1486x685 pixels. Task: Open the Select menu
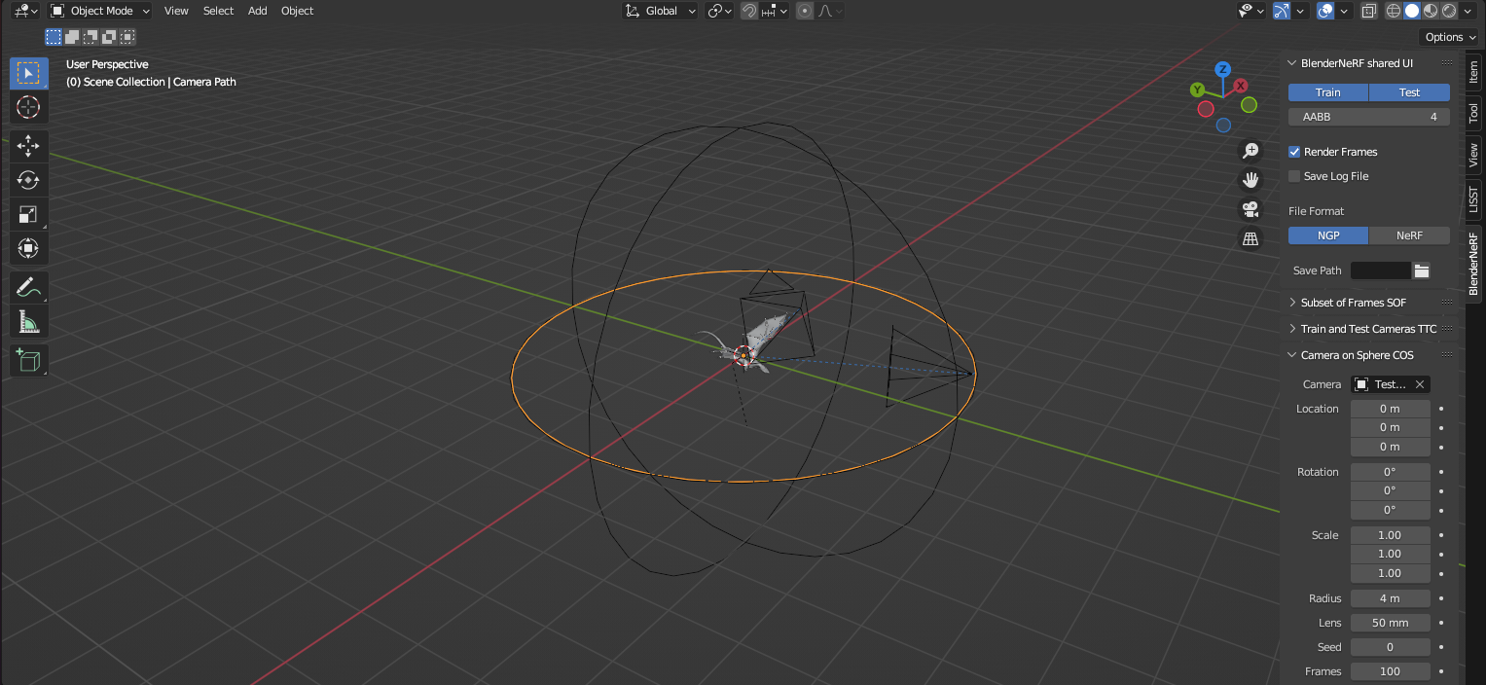click(218, 11)
